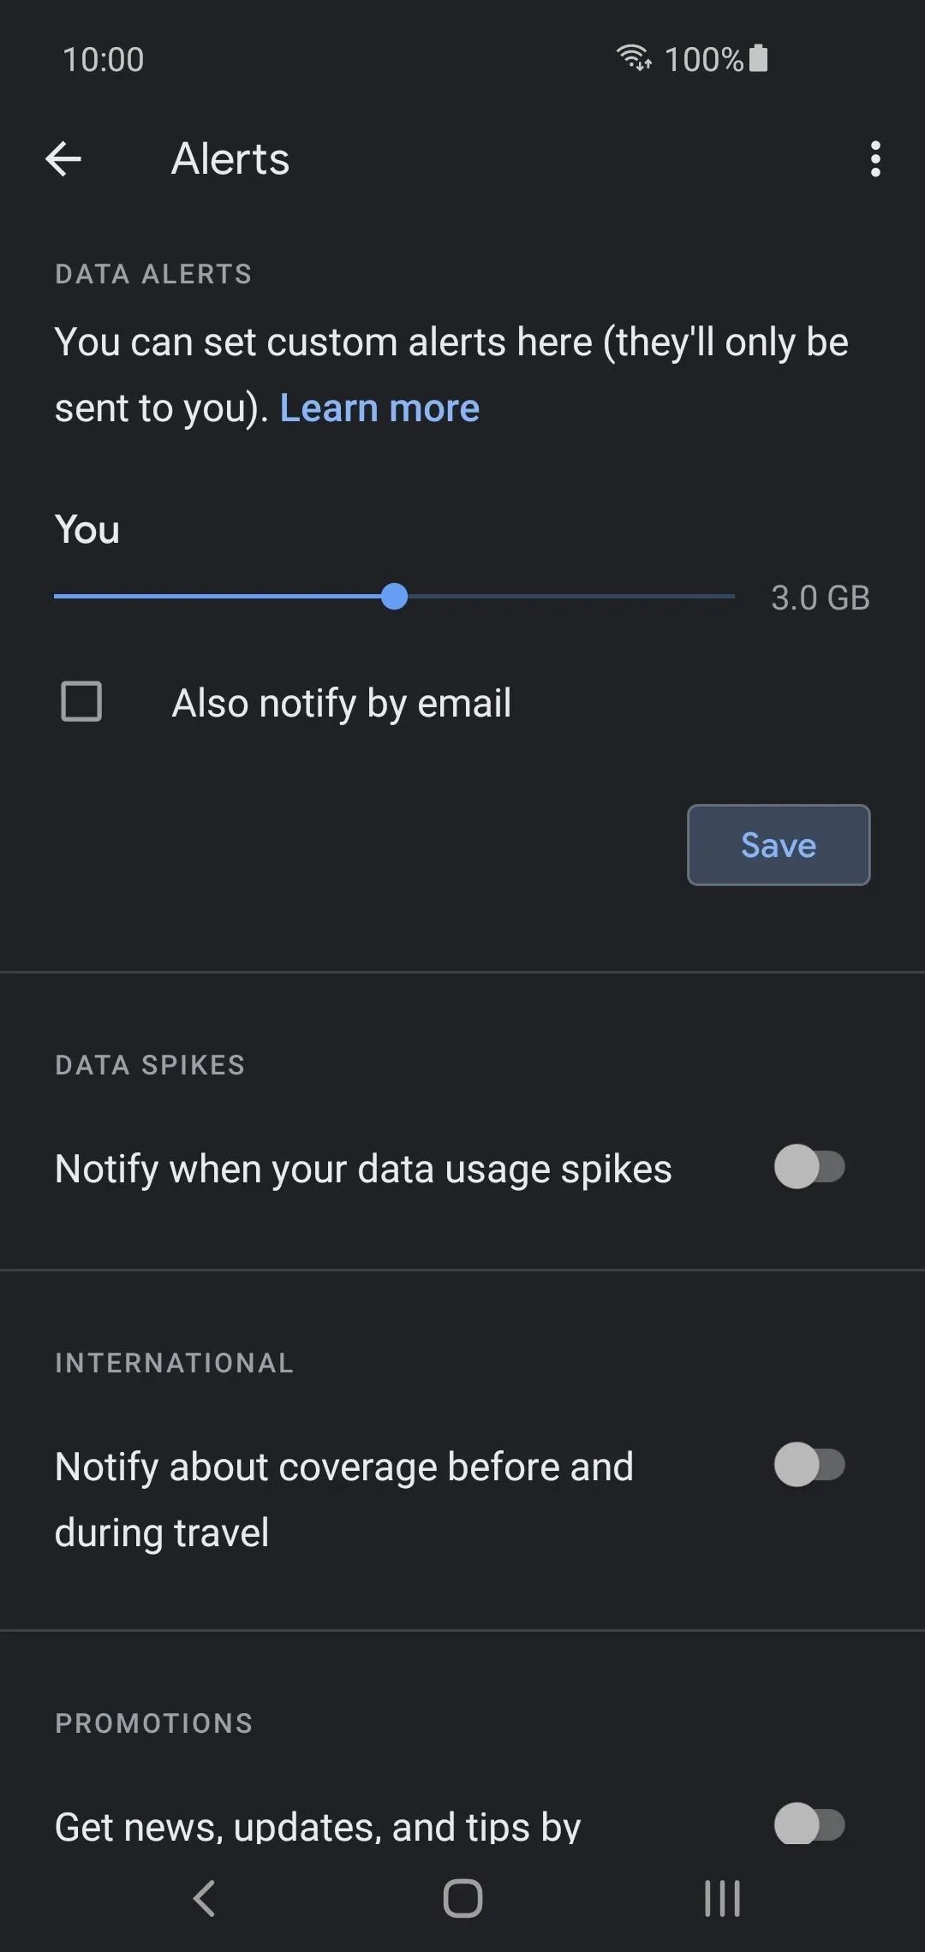925x1952 pixels.
Task: Tap the back arrow beside Alerts
Action: (x=63, y=159)
